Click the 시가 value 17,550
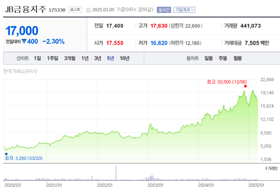The width and height of the screenshot is (280, 191). pos(115,43)
